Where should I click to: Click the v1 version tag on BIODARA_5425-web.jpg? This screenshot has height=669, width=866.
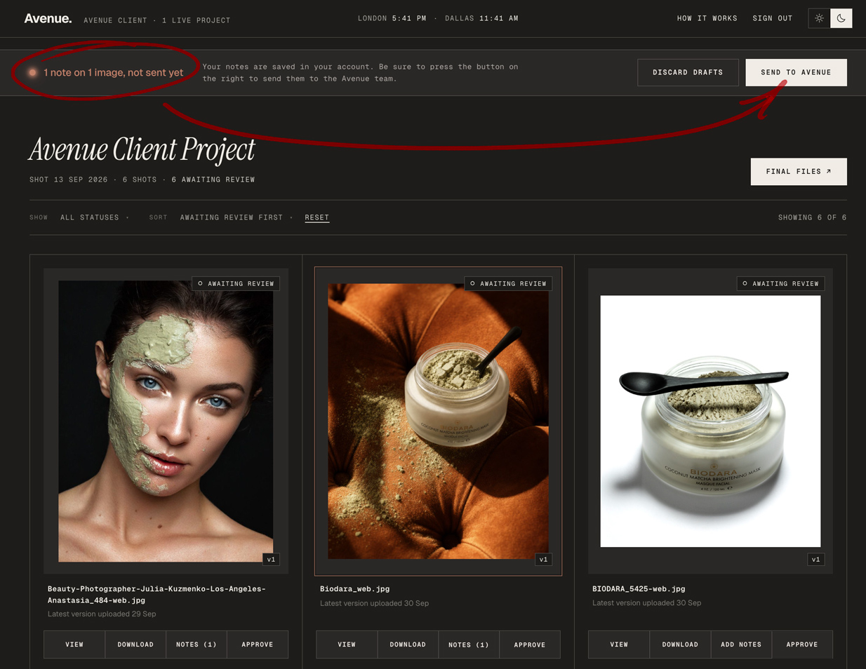pyautogui.click(x=815, y=560)
